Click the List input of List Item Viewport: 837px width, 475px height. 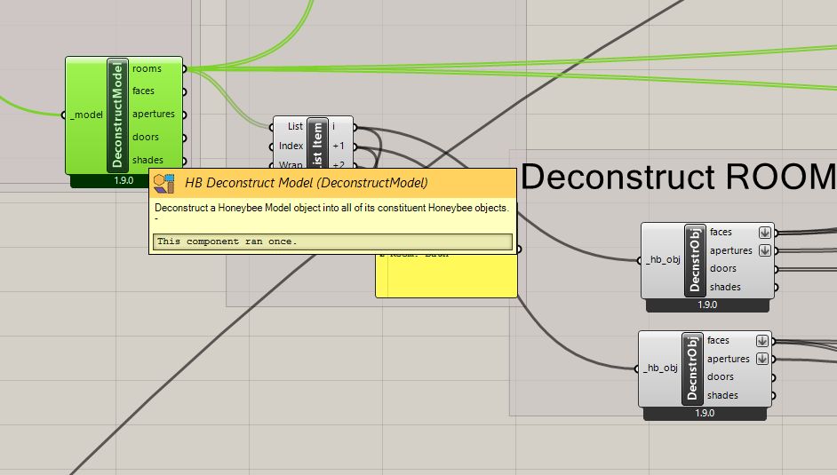[x=295, y=127]
